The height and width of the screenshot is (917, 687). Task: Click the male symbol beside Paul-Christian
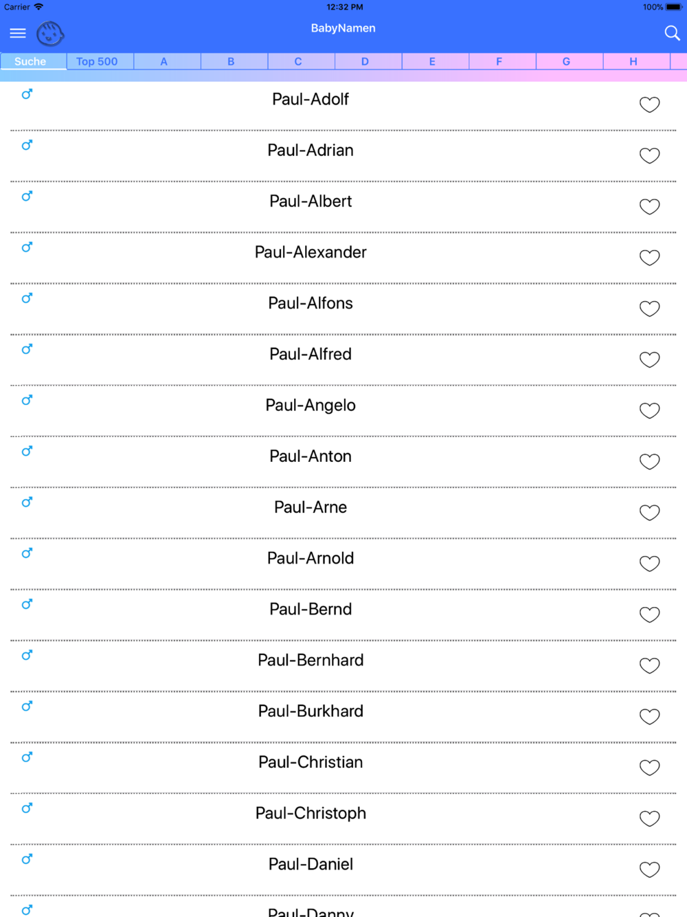pyautogui.click(x=27, y=758)
